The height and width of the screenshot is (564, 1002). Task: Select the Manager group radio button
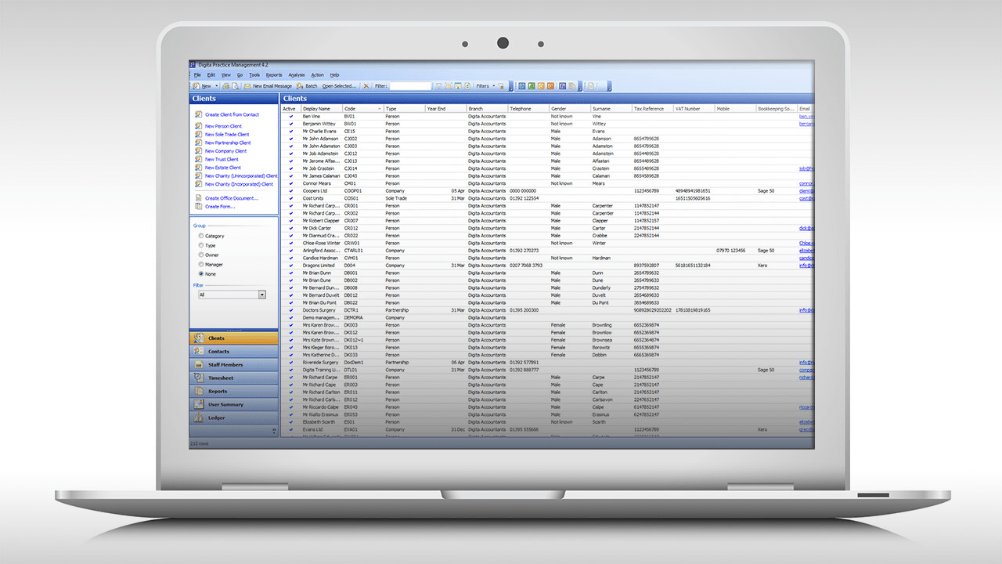(201, 265)
